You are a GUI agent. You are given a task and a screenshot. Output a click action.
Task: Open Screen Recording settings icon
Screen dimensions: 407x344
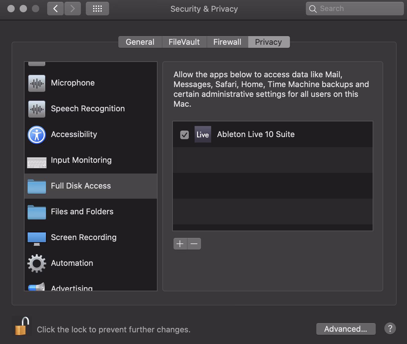36,237
